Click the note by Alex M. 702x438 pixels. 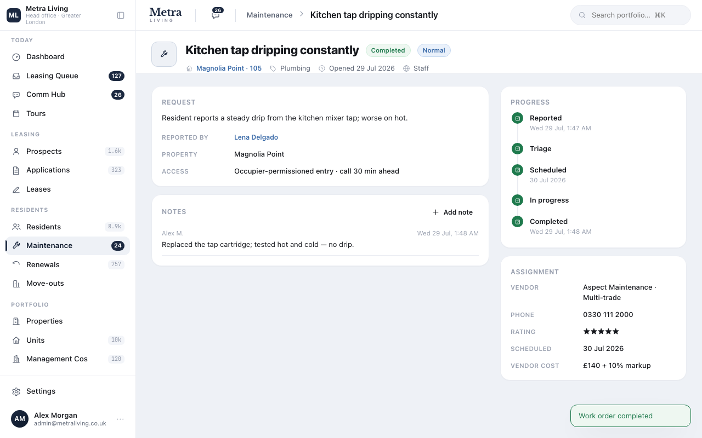point(320,239)
